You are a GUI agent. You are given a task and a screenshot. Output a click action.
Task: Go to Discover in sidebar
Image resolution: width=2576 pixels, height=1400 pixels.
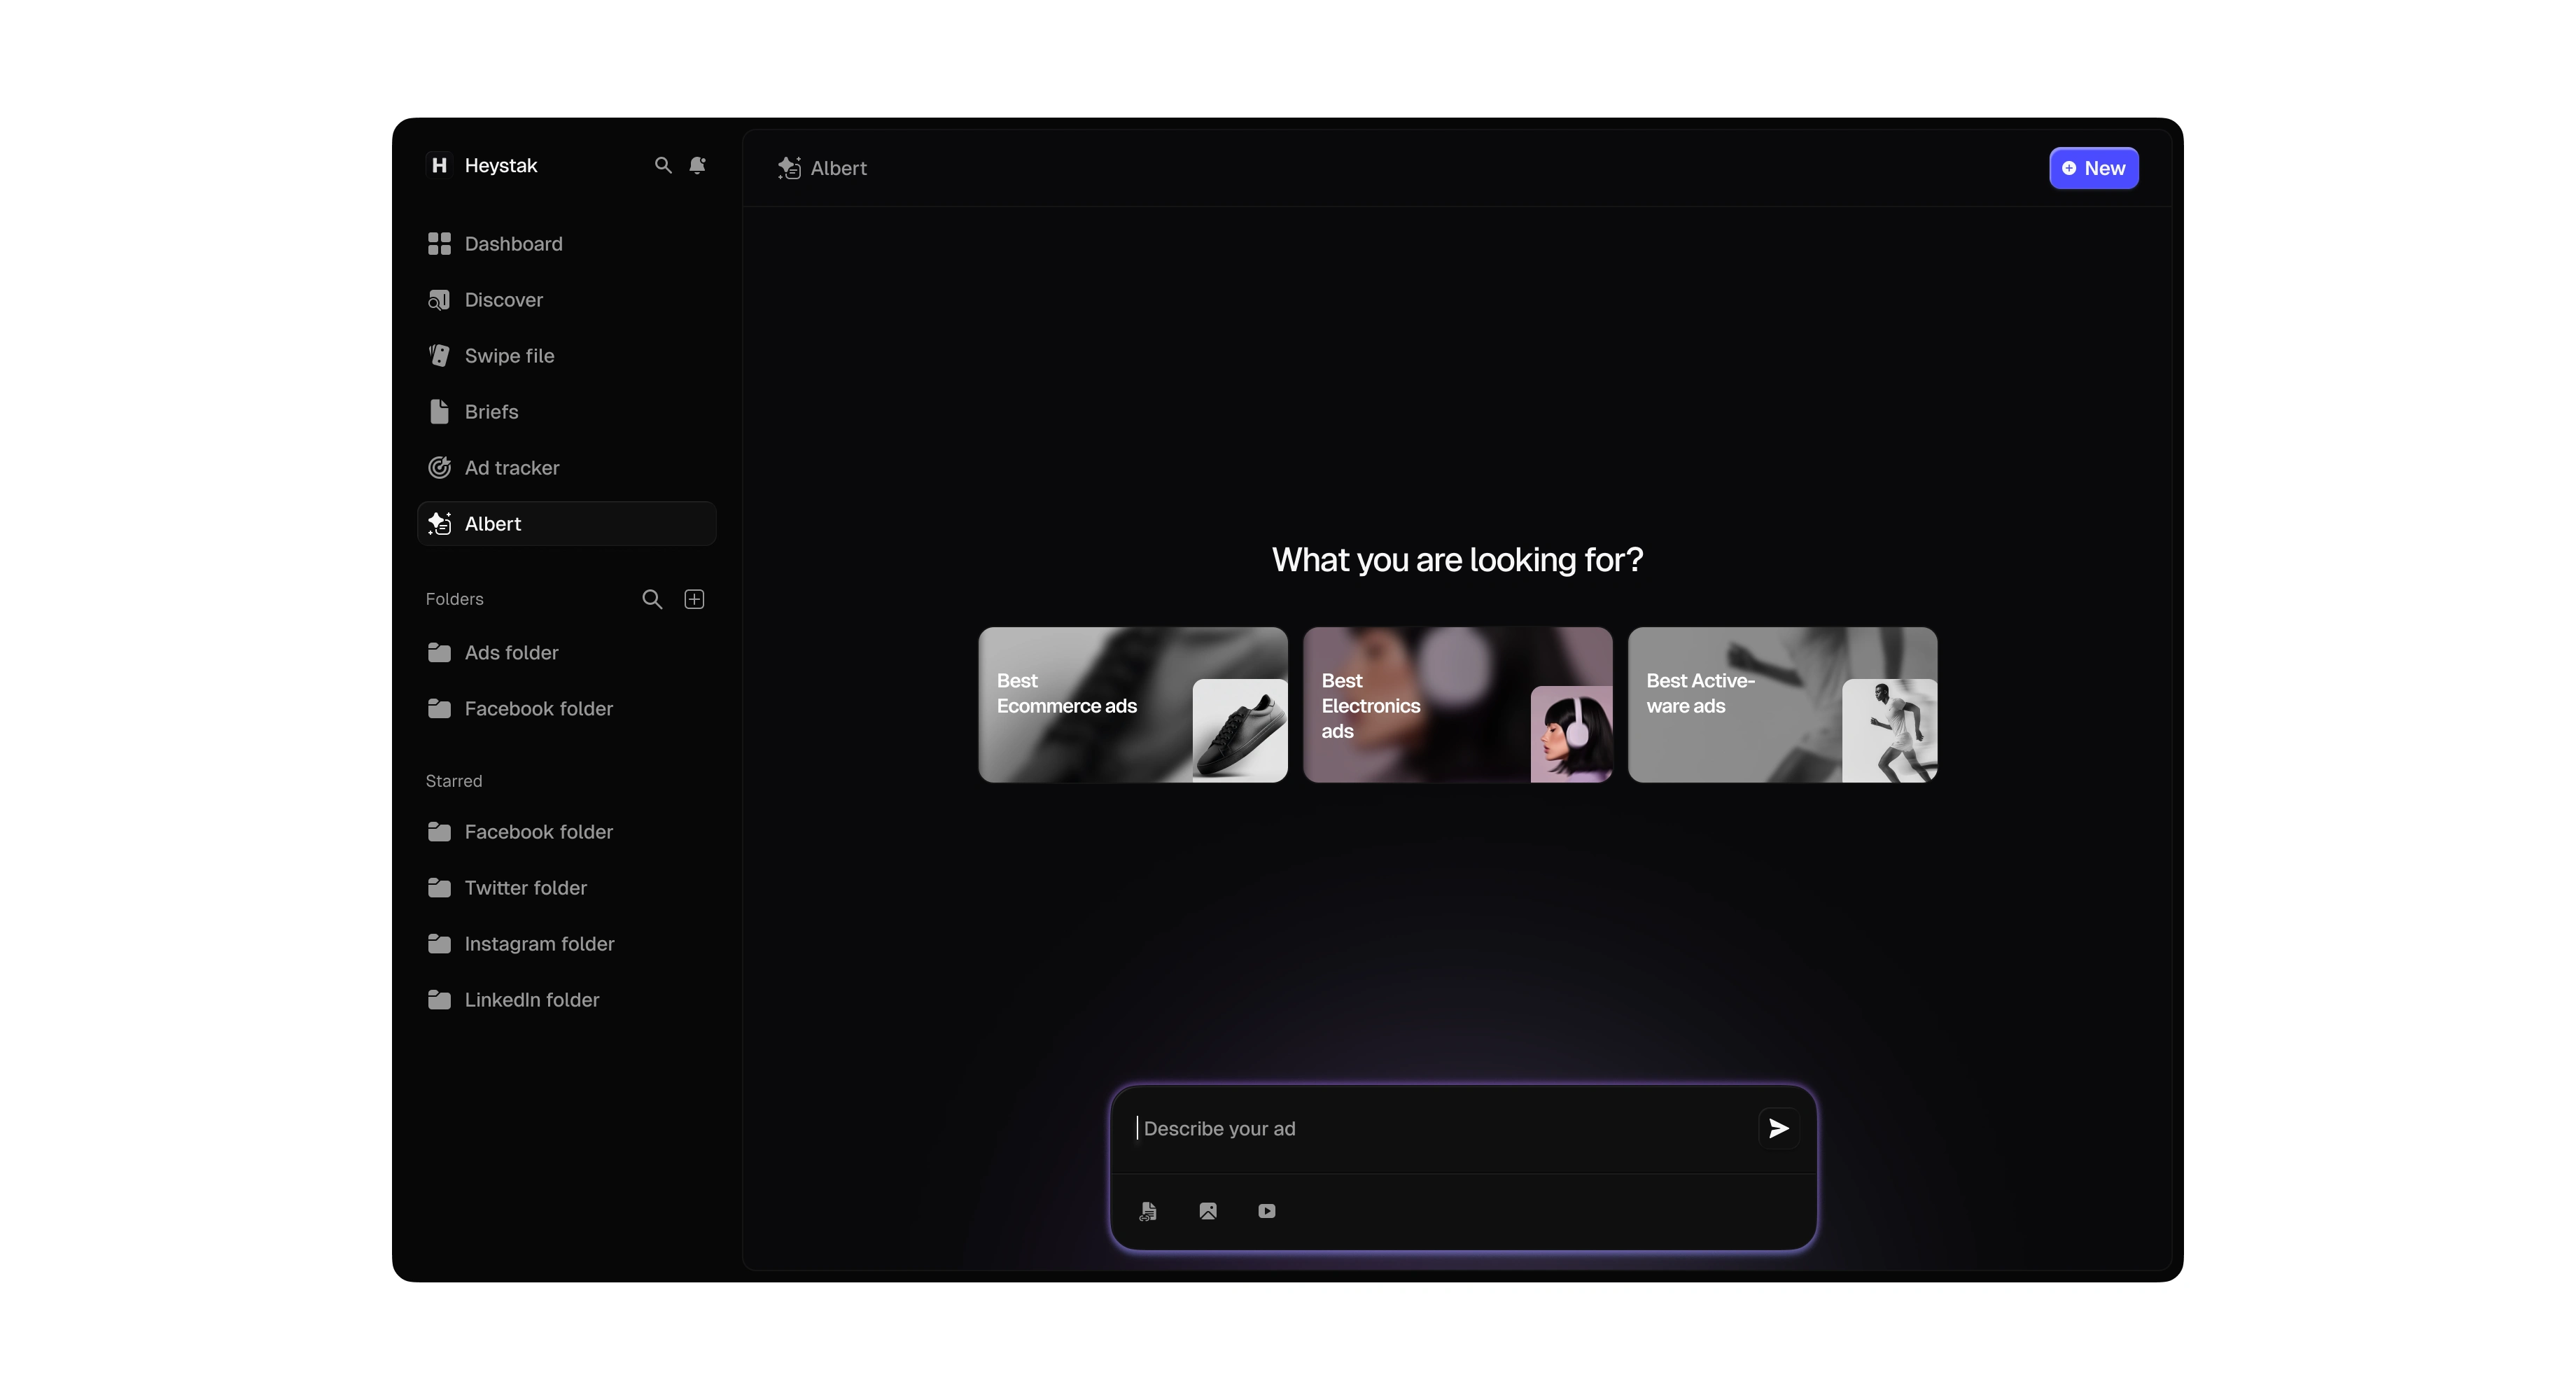[503, 300]
